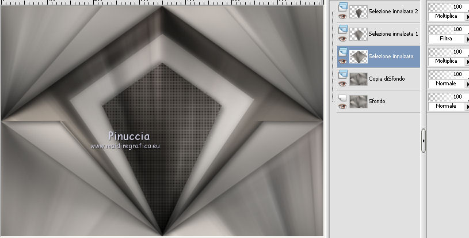Toggle visibility of the Selezione innalzata 1 layer
This screenshot has height=238, width=469.
point(342,39)
